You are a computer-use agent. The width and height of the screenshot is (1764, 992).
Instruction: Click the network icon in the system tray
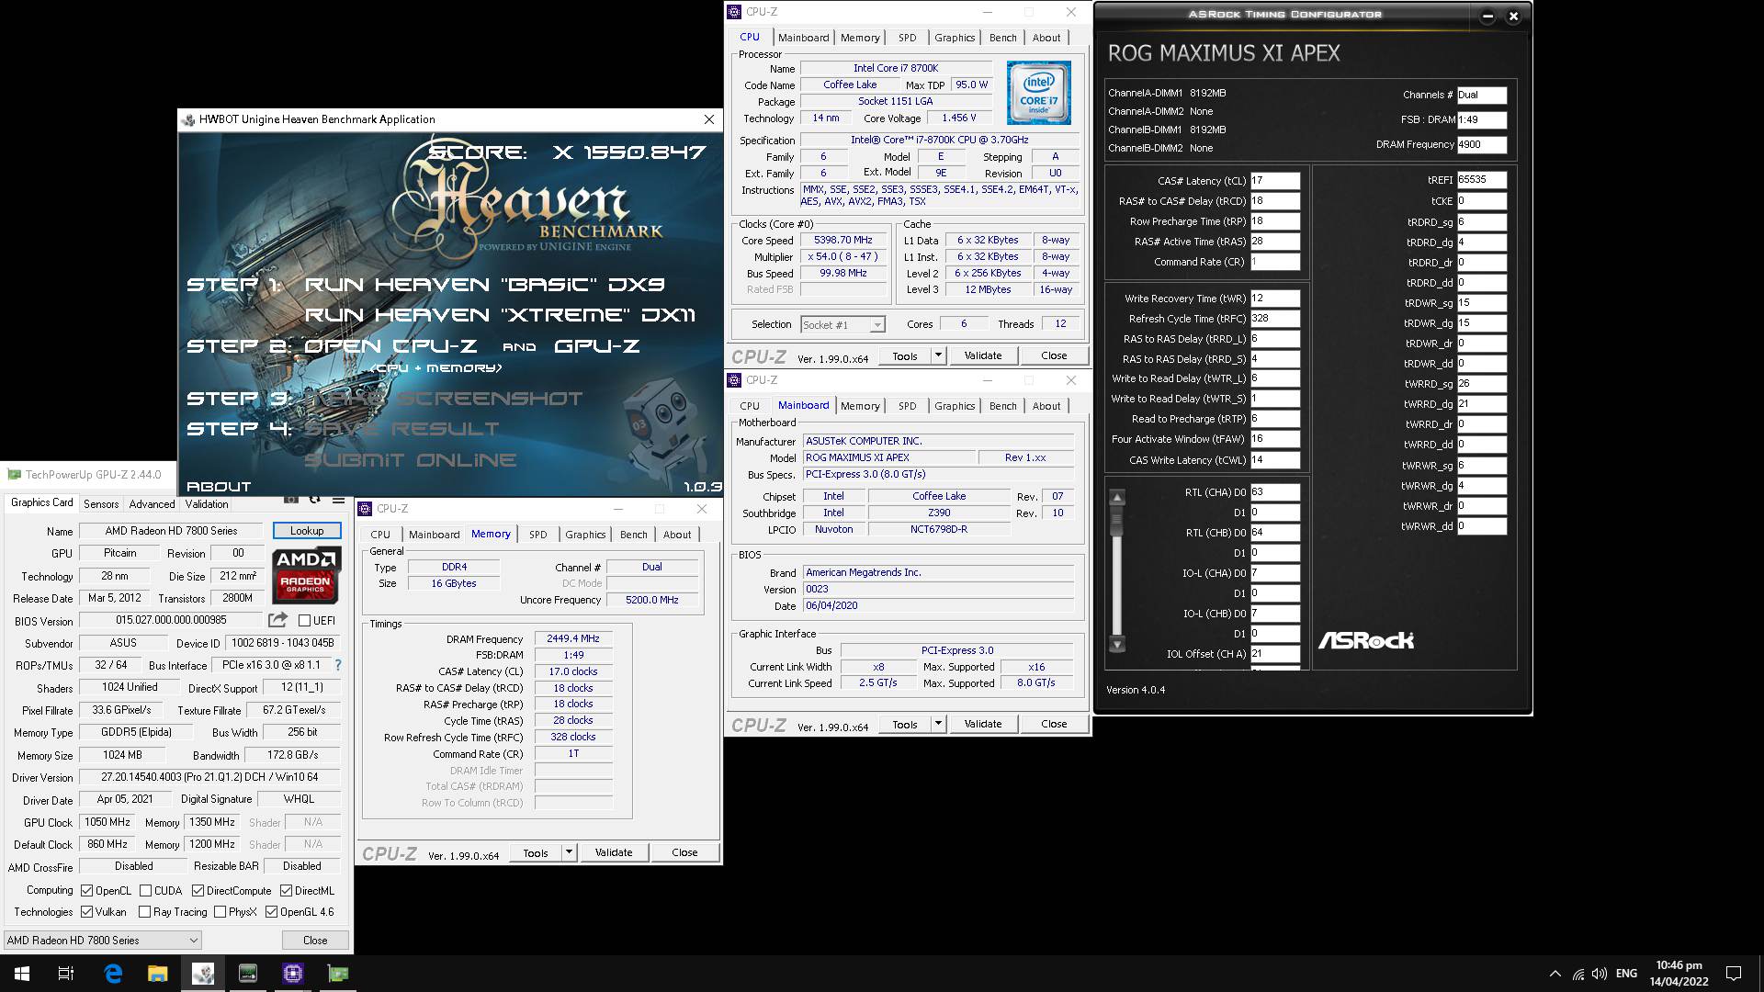(x=1577, y=974)
